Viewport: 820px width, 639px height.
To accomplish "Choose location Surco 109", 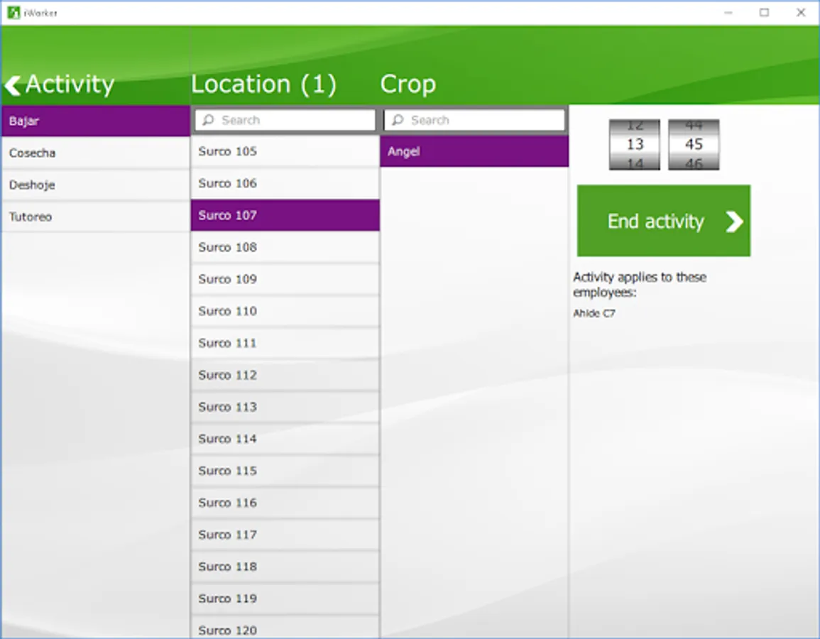I will click(285, 279).
